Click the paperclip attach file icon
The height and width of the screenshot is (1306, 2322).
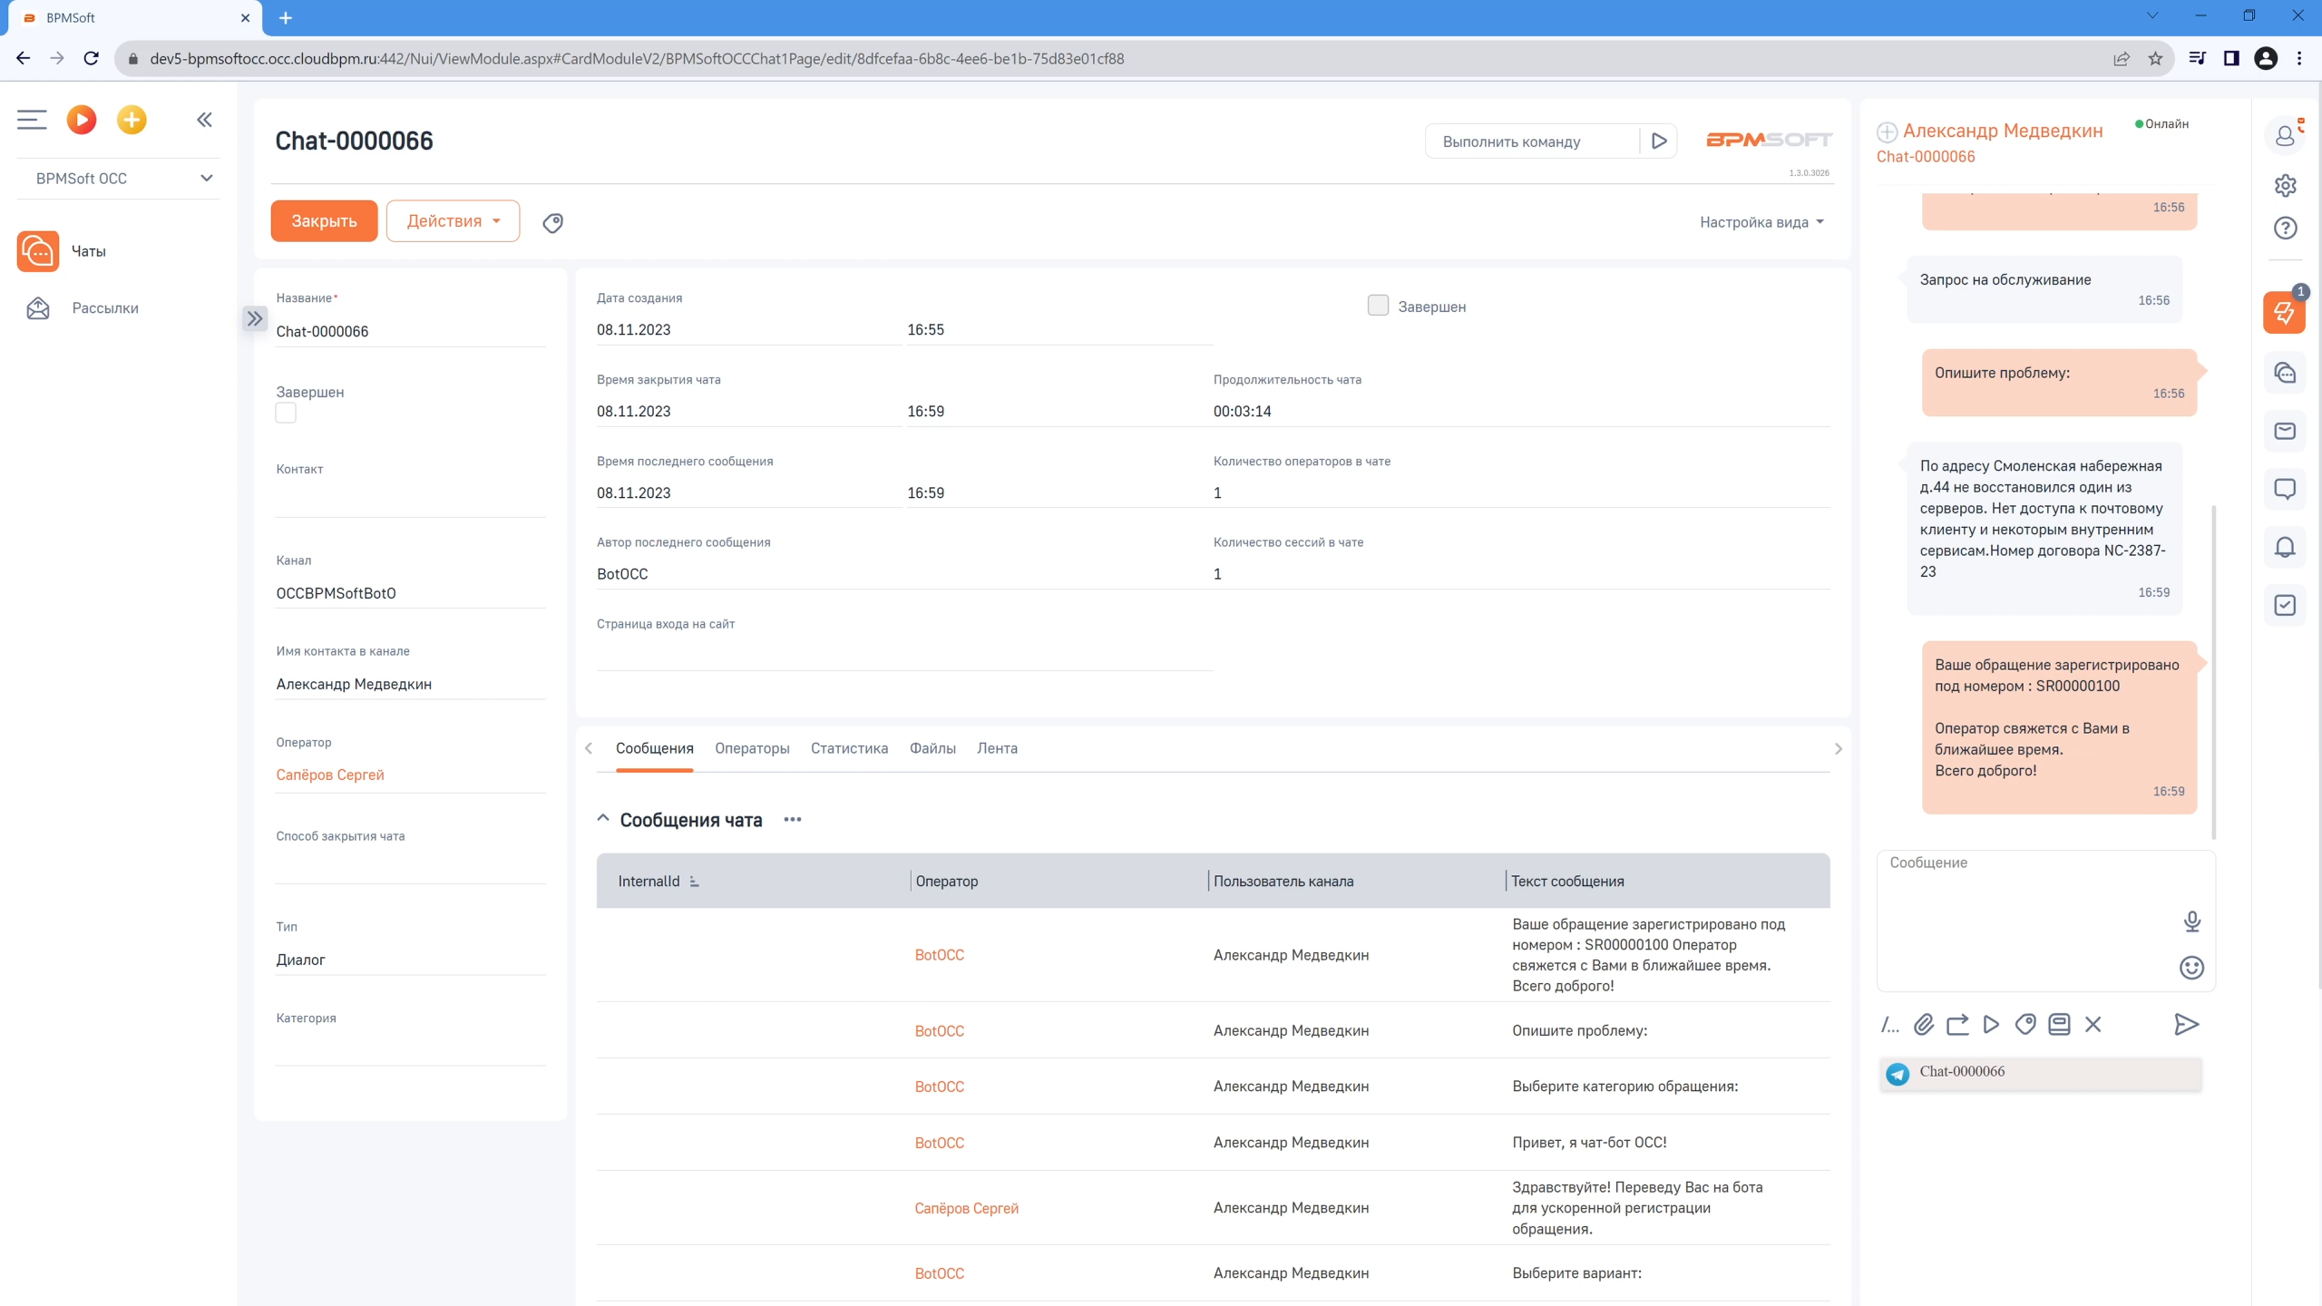(x=1923, y=1025)
